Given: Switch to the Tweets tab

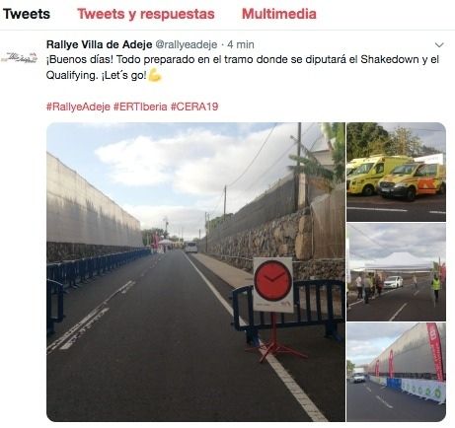Looking at the screenshot, I should tap(27, 14).
